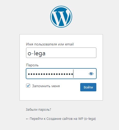Focus the Пароль input field
Viewport: 119px width, 130px height.
coord(61,74)
